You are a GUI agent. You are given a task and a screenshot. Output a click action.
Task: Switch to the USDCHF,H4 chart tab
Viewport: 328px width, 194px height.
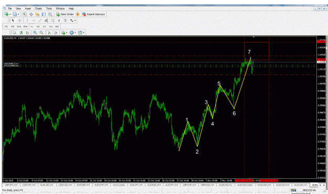pyautogui.click(x=28, y=185)
